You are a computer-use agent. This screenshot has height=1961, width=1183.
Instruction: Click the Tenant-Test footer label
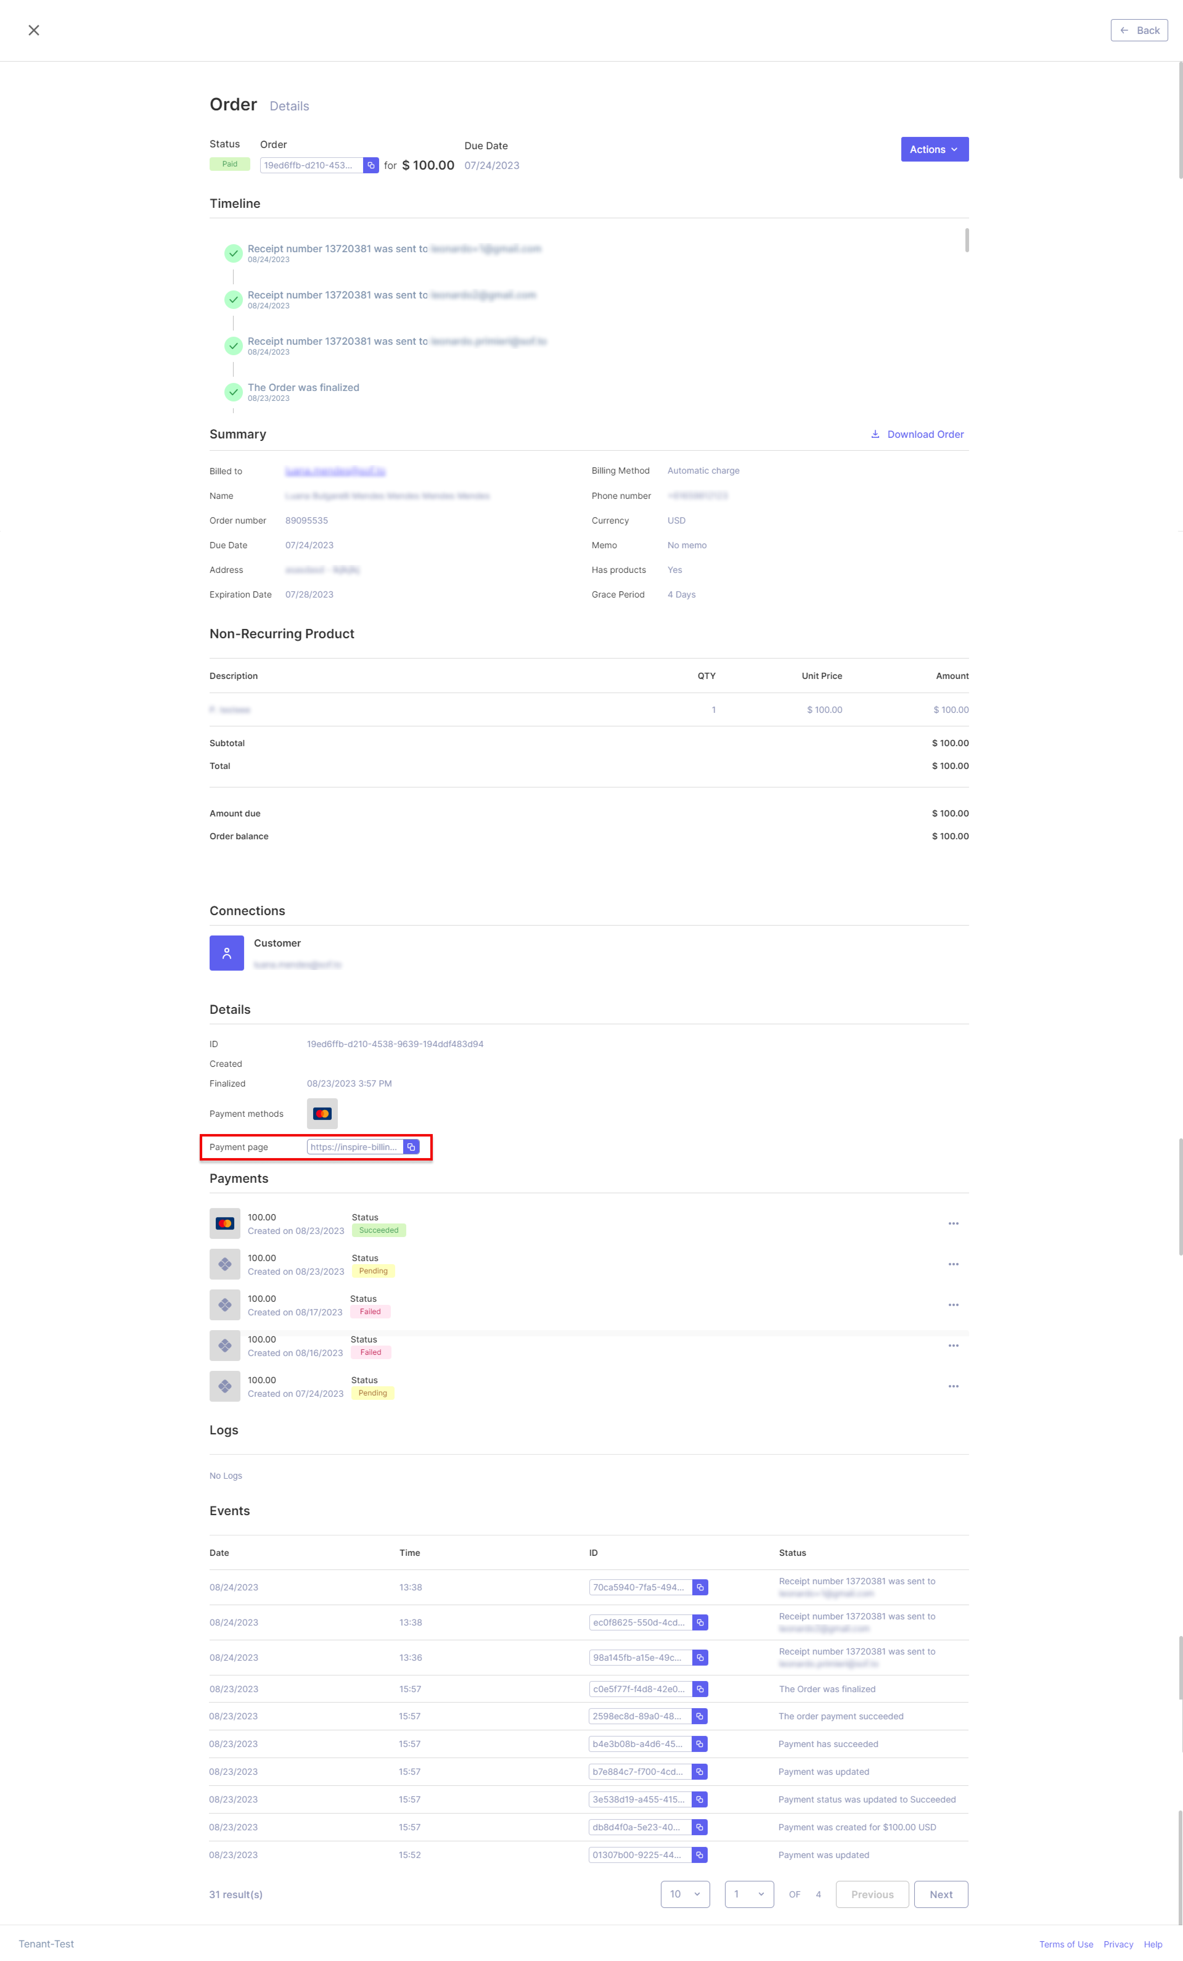point(46,1944)
